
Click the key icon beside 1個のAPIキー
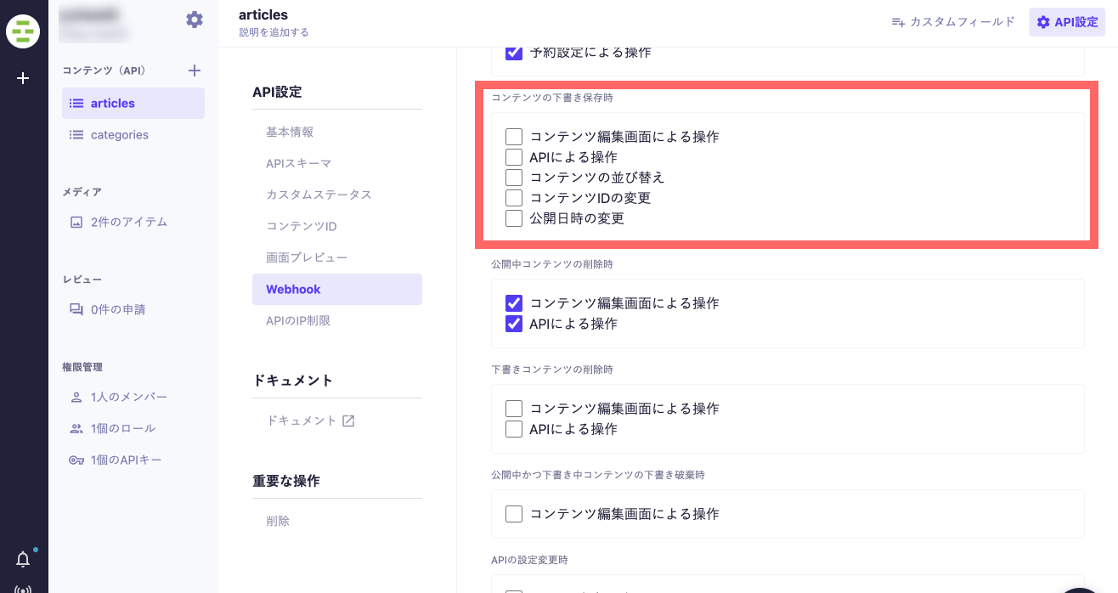[76, 460]
